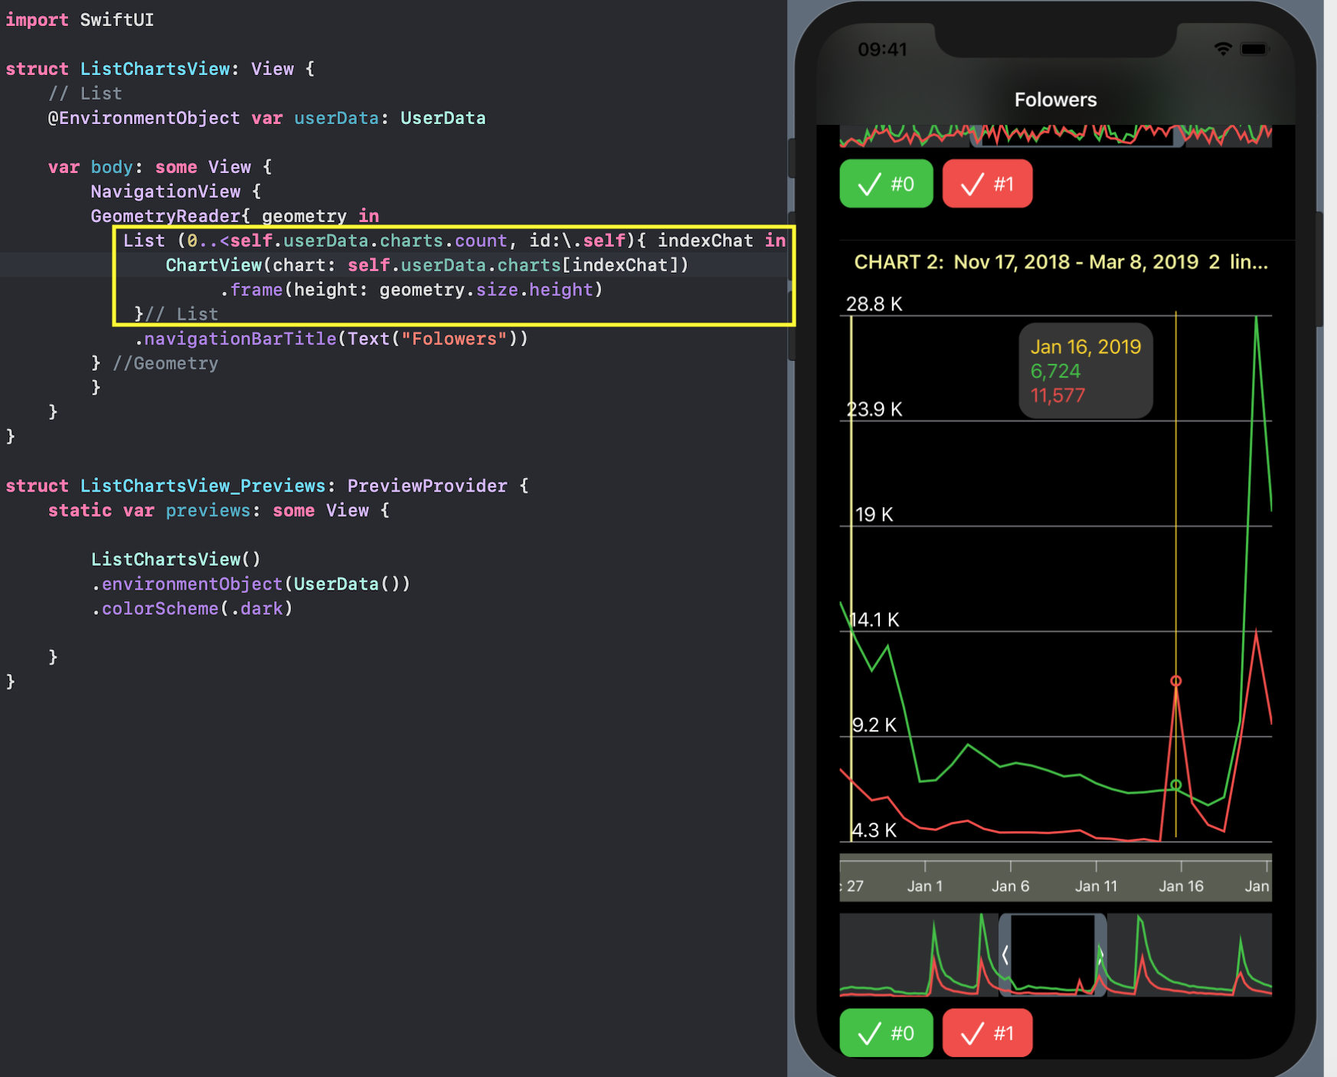Click the 28.8 K axis label
The height and width of the screenshot is (1077, 1337).
coord(874,304)
